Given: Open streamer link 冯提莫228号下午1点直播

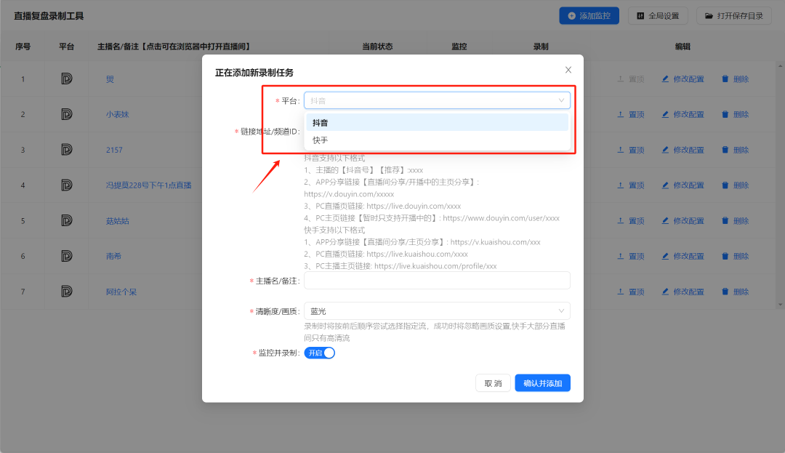Looking at the screenshot, I should pos(149,185).
